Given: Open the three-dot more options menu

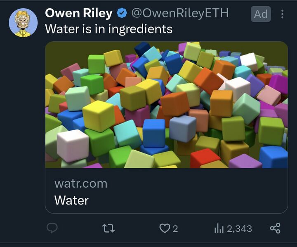Looking at the screenshot, I should click(283, 14).
